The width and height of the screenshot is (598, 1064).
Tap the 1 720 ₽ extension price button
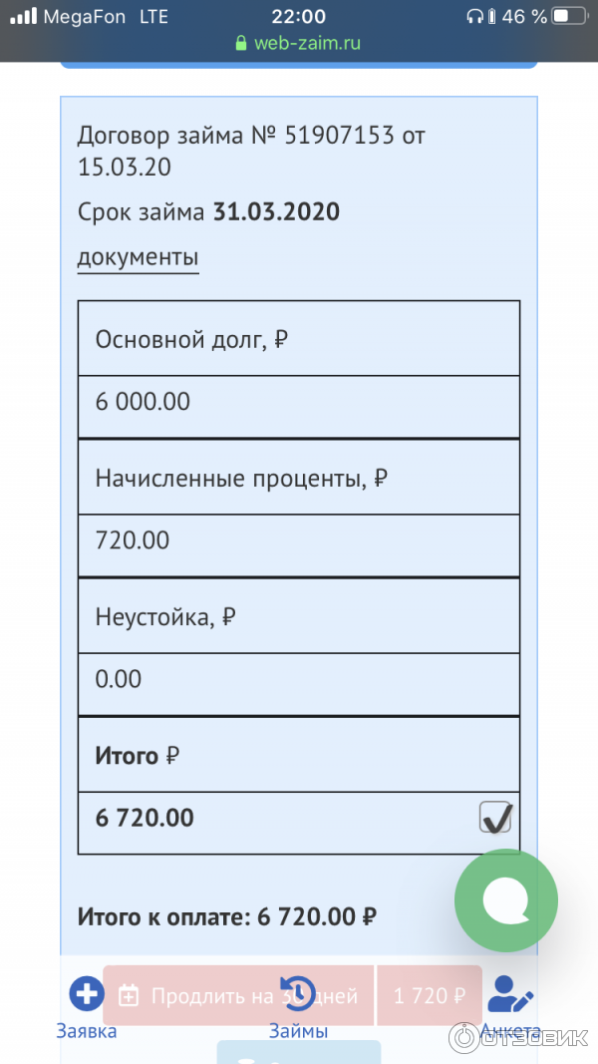430,995
